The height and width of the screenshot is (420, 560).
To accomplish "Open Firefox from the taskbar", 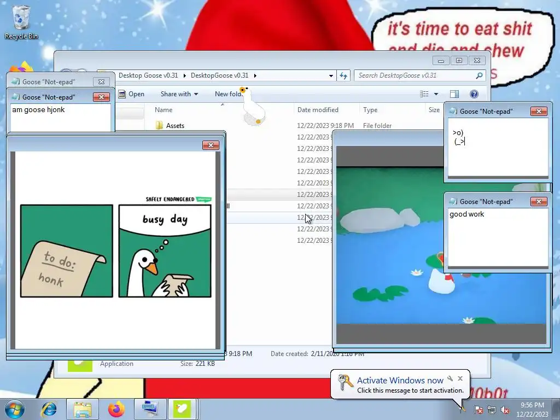I will click(116, 409).
